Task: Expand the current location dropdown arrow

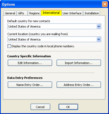Action: coord(99,39)
